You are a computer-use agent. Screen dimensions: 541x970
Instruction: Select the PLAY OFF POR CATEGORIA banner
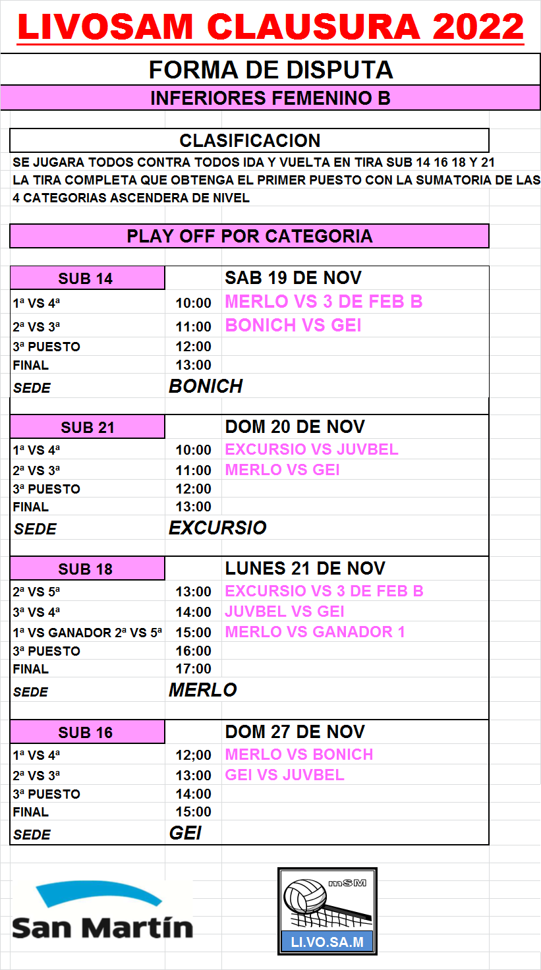click(x=250, y=236)
